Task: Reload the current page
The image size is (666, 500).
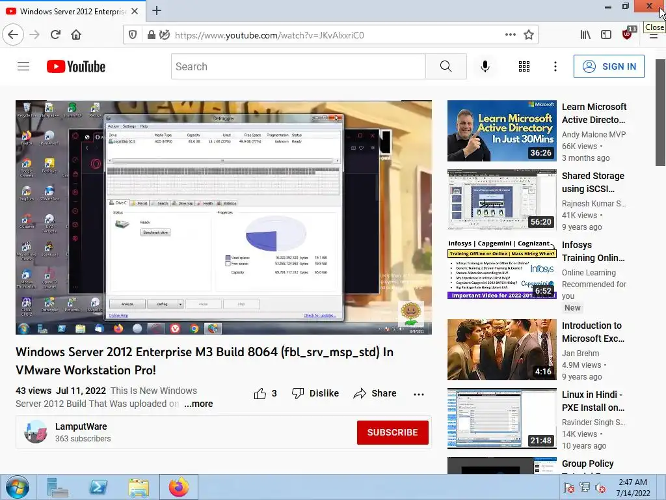Action: tap(55, 35)
